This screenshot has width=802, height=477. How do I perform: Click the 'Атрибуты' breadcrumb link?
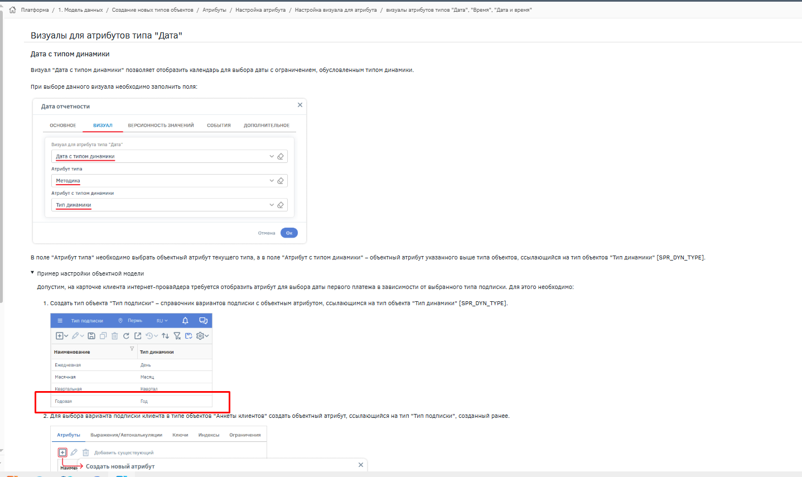214,10
